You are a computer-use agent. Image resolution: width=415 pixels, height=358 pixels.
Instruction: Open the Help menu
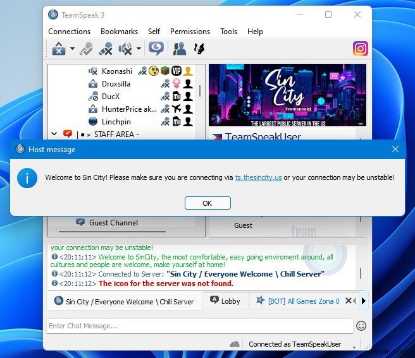(255, 32)
